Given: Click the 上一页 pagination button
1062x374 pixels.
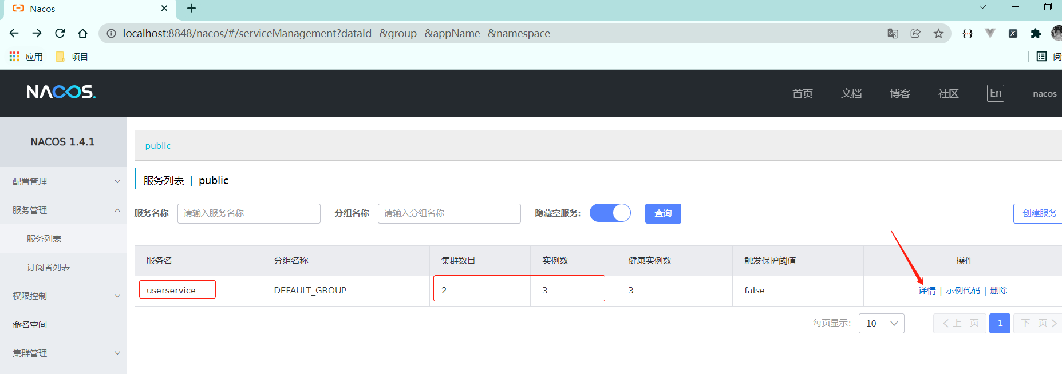Looking at the screenshot, I should point(960,323).
